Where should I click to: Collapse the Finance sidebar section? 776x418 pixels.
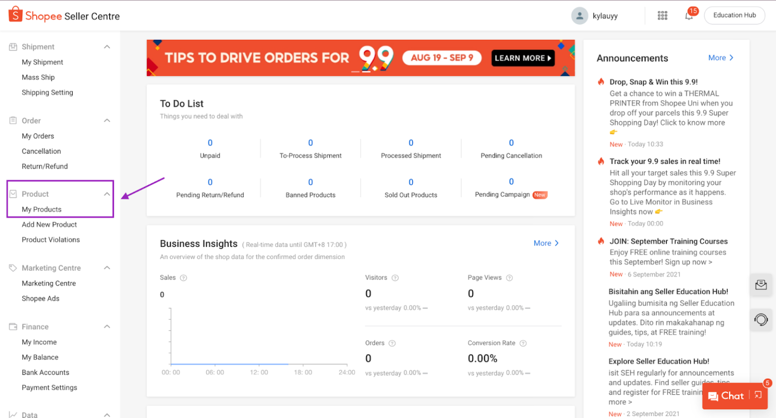107,327
